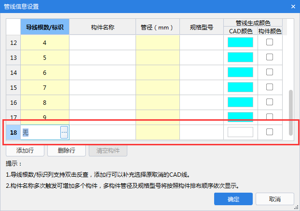Select row header number 14

pos(14,72)
